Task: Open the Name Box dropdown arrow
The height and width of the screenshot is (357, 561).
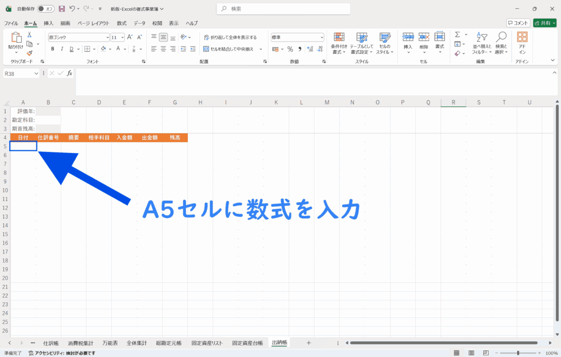Action: [x=37, y=73]
